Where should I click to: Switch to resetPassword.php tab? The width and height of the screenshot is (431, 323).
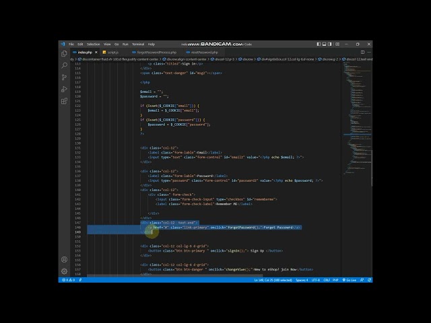[x=204, y=52]
